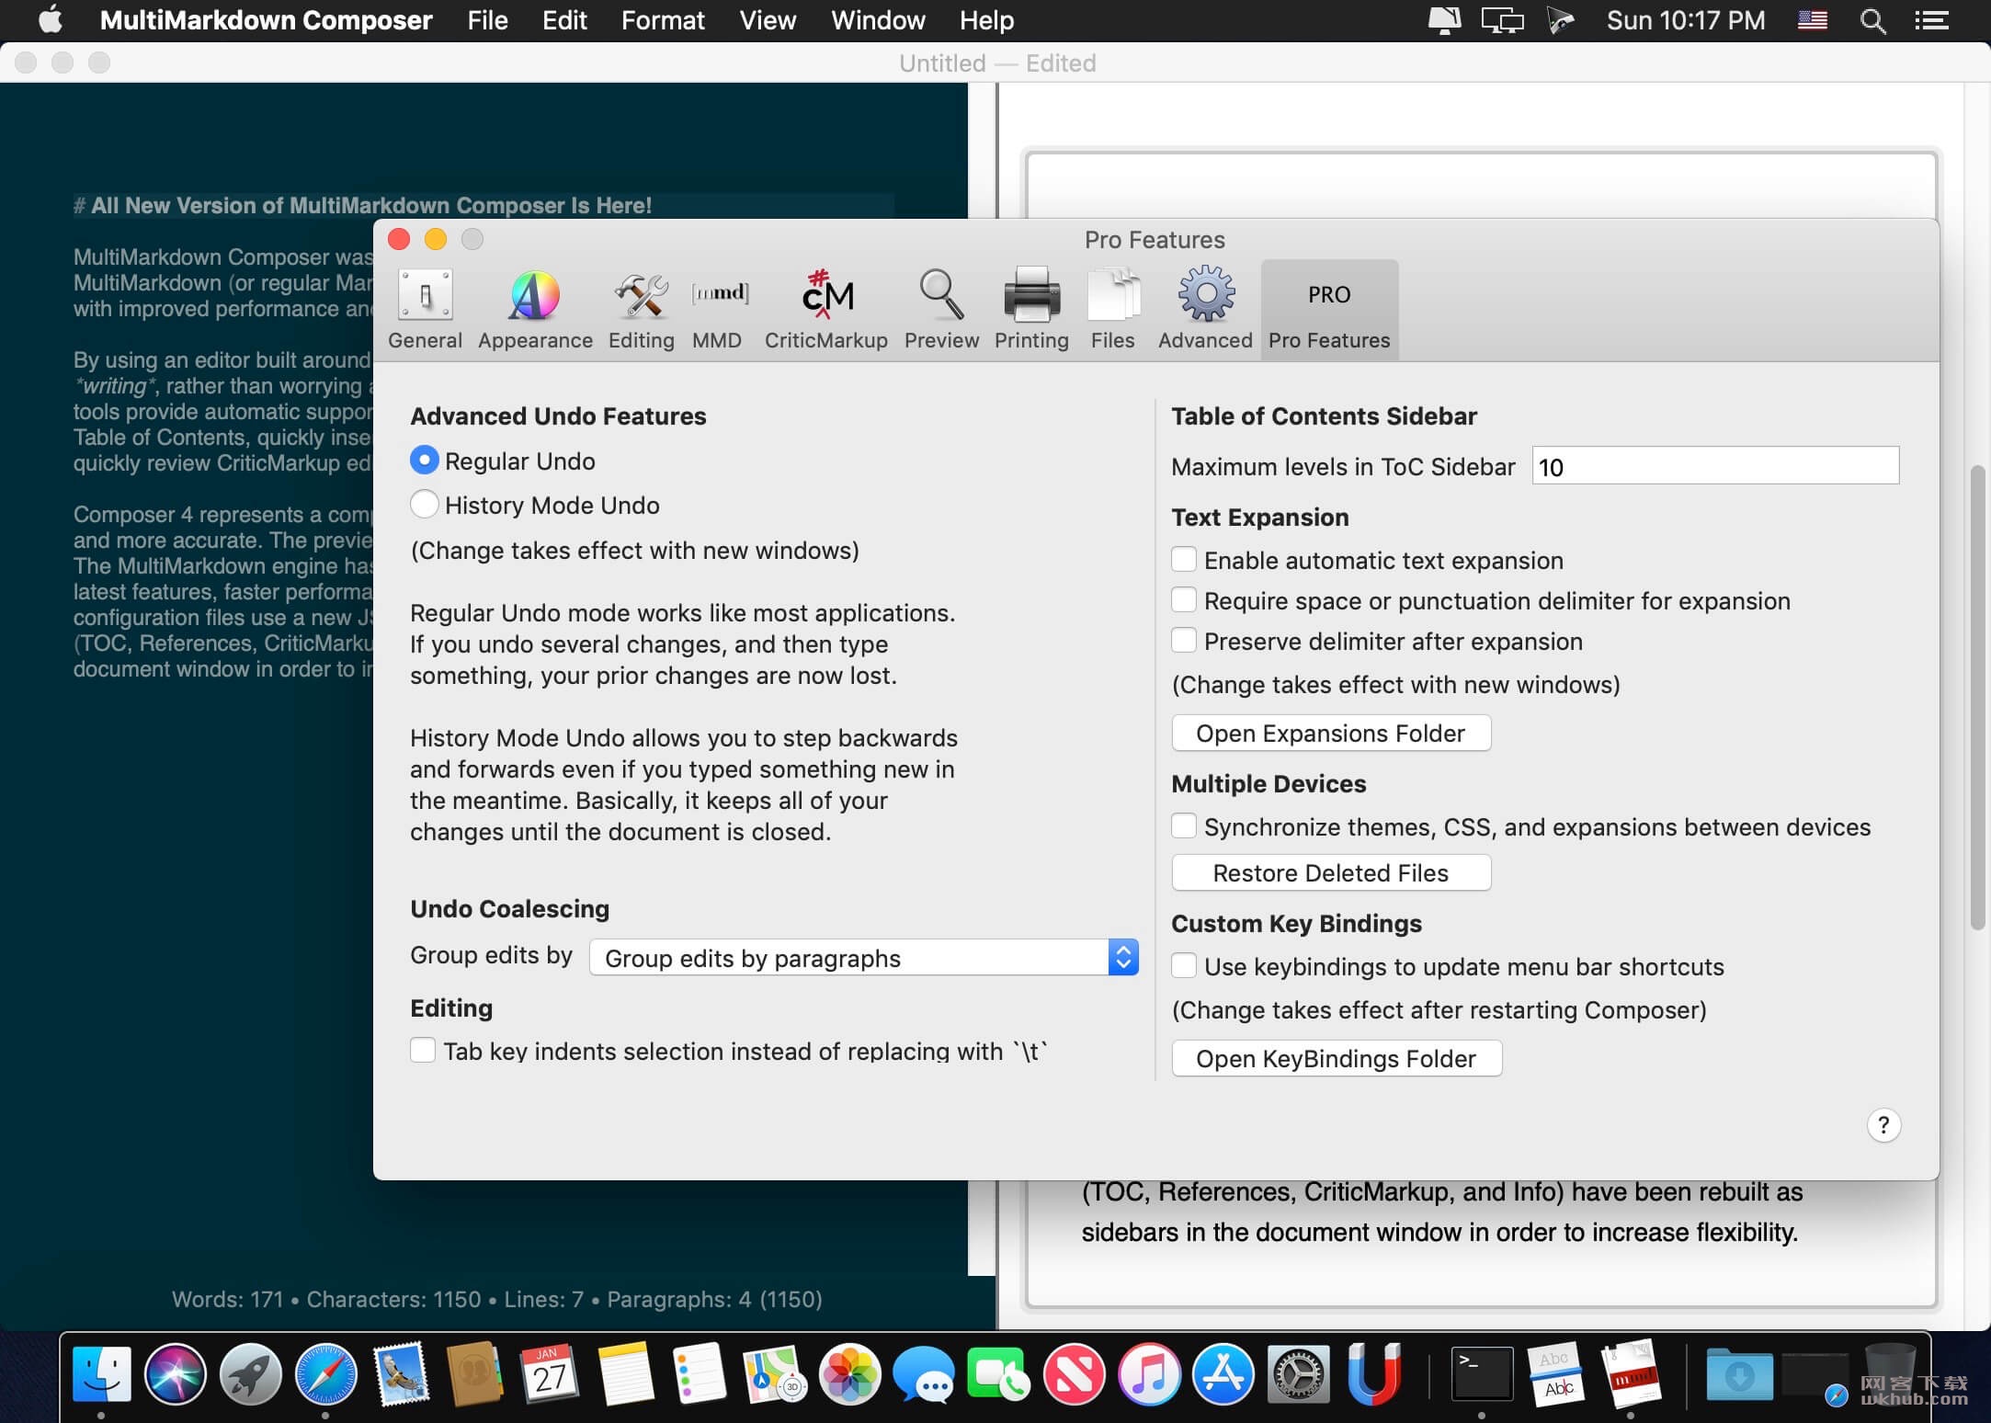Image resolution: width=1991 pixels, height=1423 pixels.
Task: Open Maps from the Dock
Action: point(774,1374)
